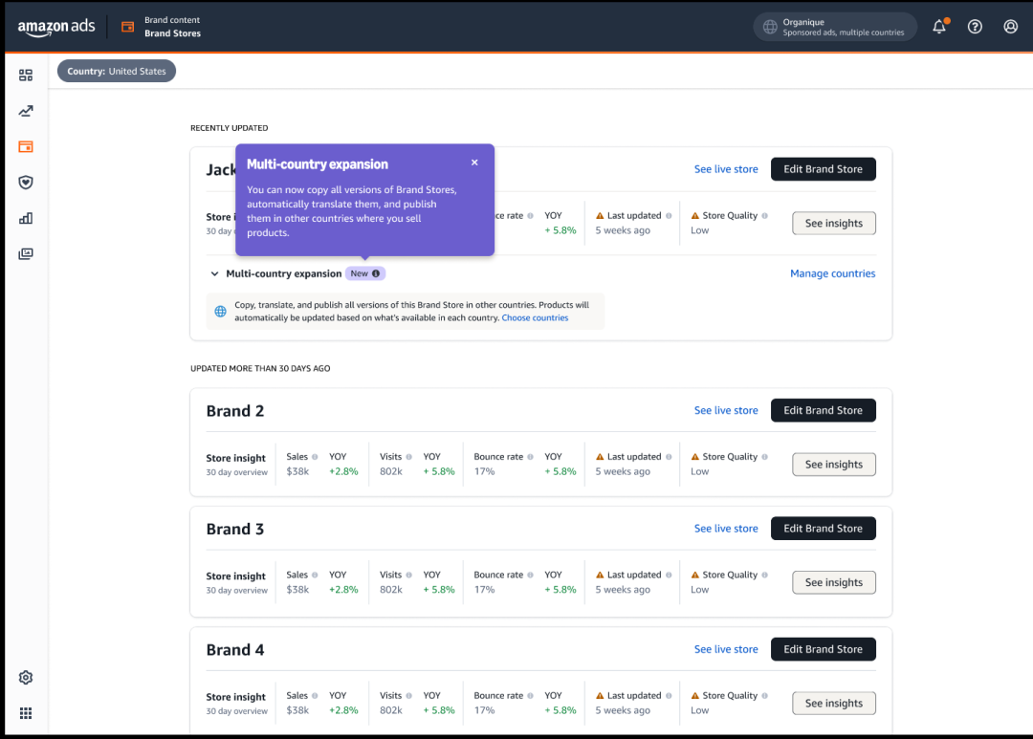Image resolution: width=1033 pixels, height=739 pixels.
Task: Open the dashboard grid icon in sidebar
Action: coord(26,76)
